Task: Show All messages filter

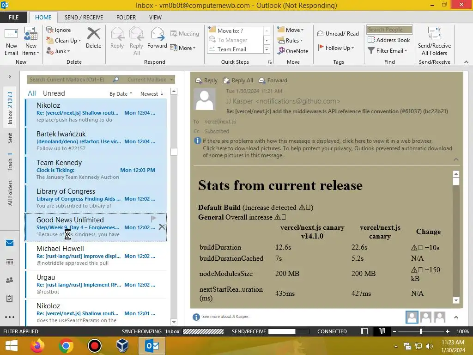Action: 32,93
